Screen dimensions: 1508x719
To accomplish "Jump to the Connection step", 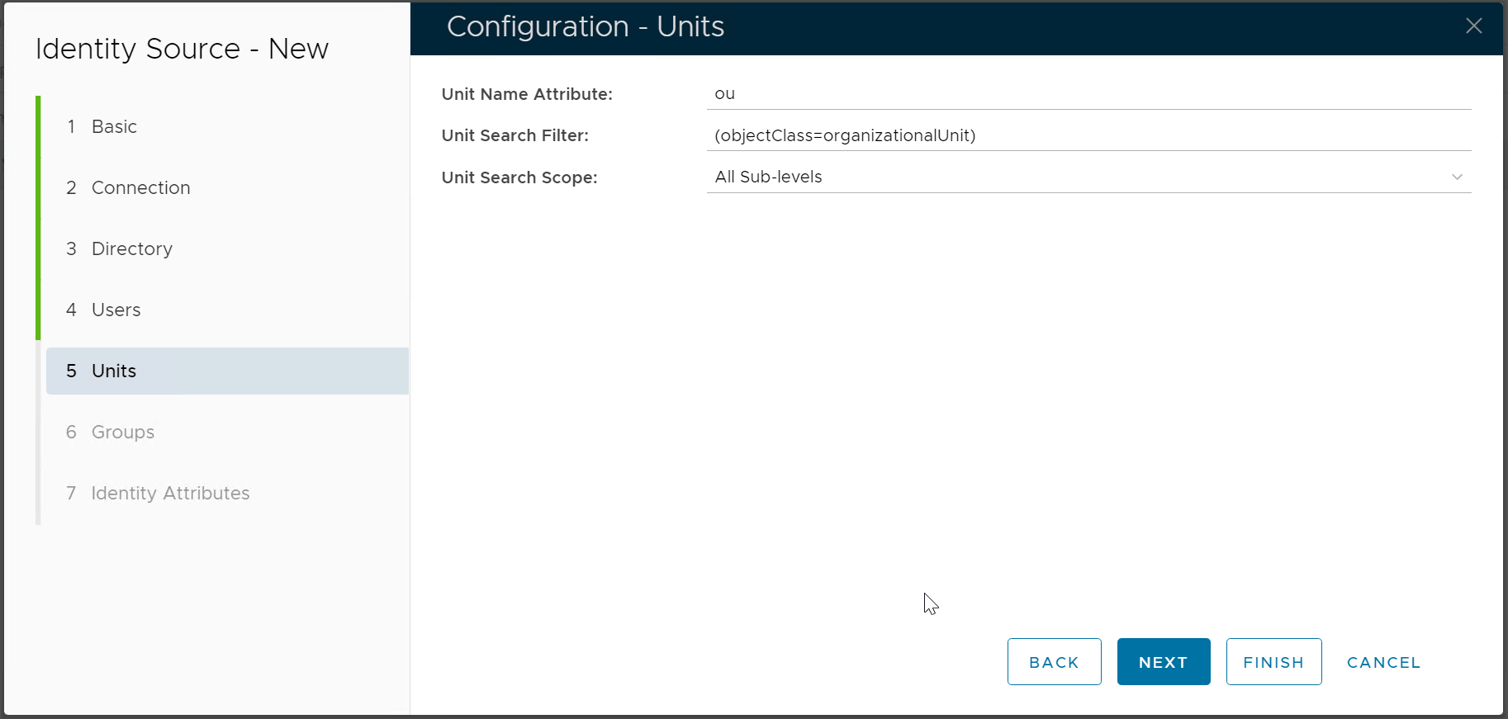I will (140, 188).
